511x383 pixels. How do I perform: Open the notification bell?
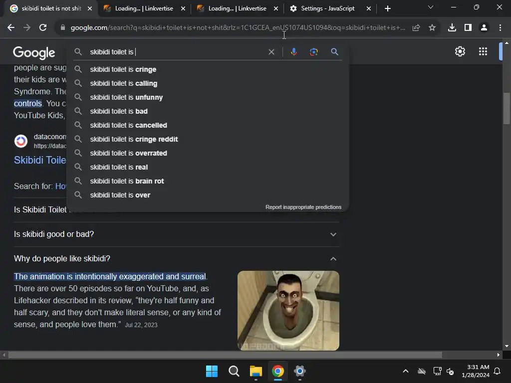[x=498, y=371]
